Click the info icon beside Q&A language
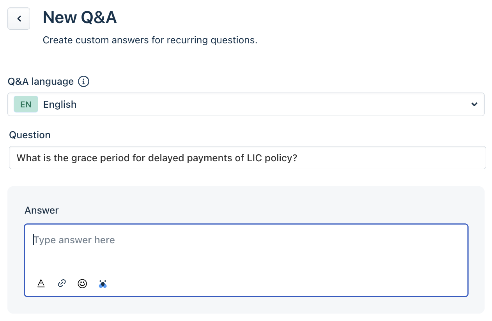492x321 pixels. coord(83,82)
